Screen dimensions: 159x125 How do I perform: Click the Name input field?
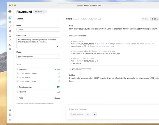coord(38,30)
